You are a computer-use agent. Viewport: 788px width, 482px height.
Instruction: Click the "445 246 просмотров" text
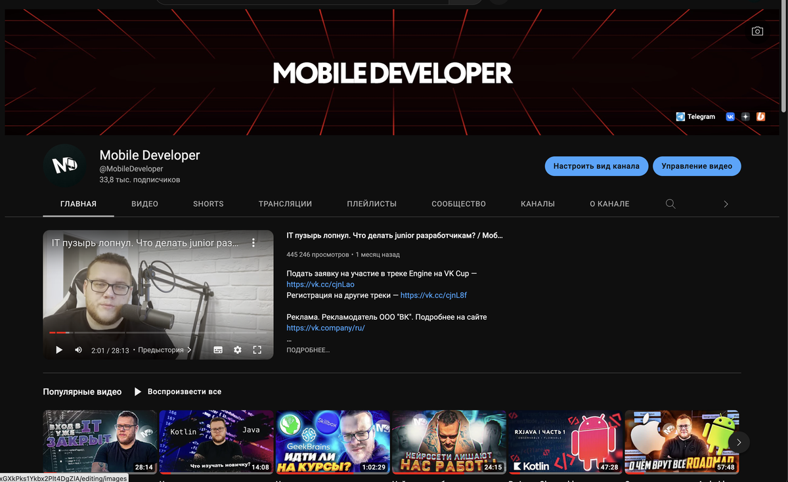tap(318, 254)
